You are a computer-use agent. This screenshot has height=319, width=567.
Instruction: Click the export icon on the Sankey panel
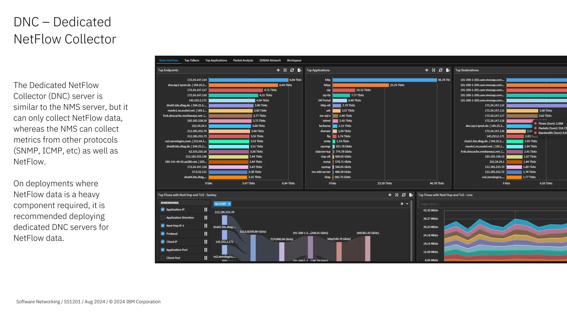pyautogui.click(x=411, y=195)
